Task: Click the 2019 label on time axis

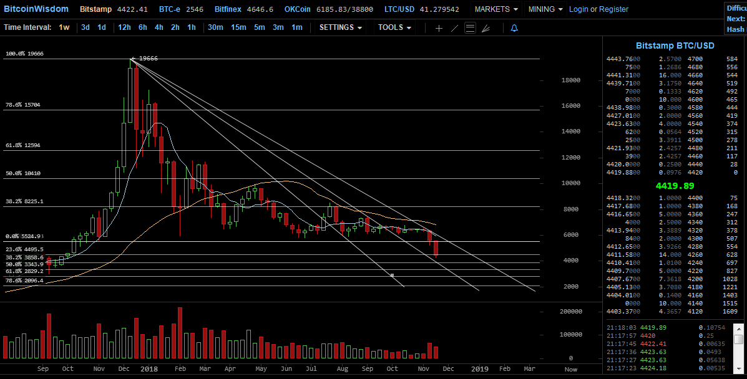Action: tap(480, 368)
